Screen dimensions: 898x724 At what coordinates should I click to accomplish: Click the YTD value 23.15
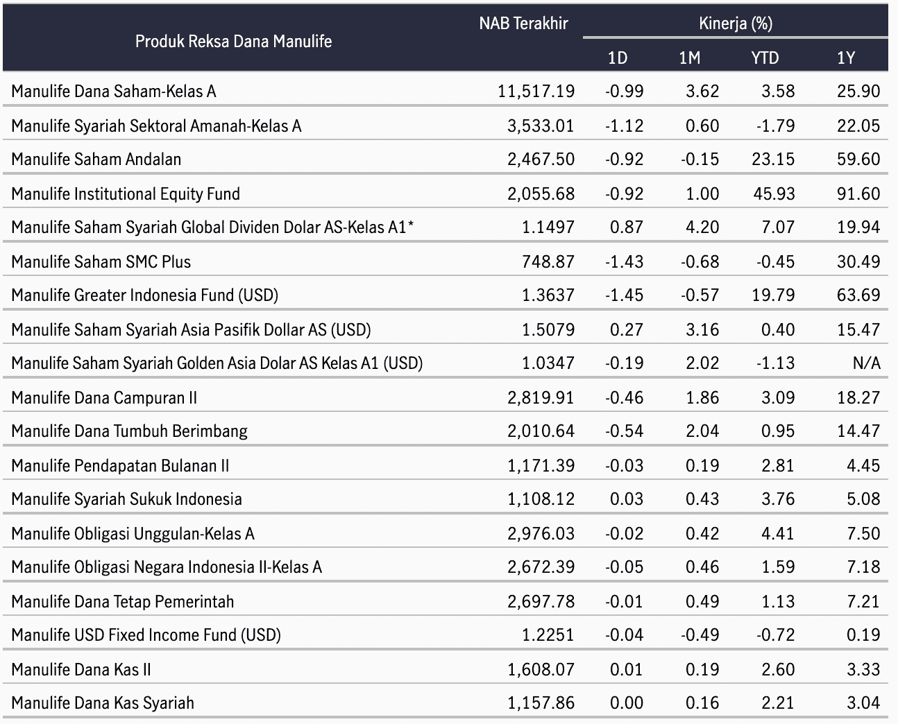[774, 159]
